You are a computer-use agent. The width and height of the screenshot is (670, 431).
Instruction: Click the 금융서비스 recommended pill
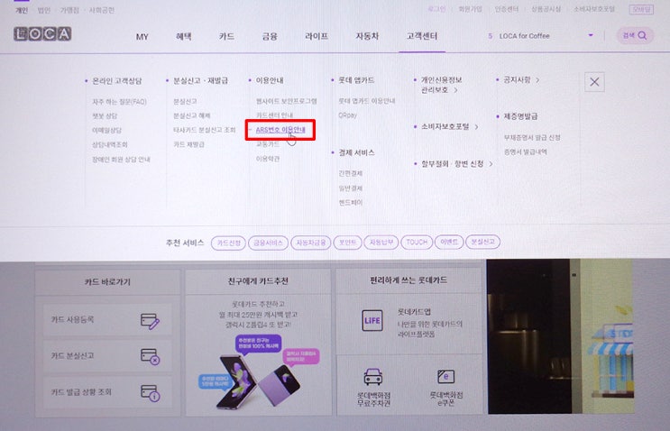[269, 243]
